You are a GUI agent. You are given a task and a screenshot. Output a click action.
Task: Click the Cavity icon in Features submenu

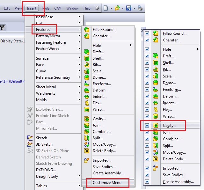point(87,119)
